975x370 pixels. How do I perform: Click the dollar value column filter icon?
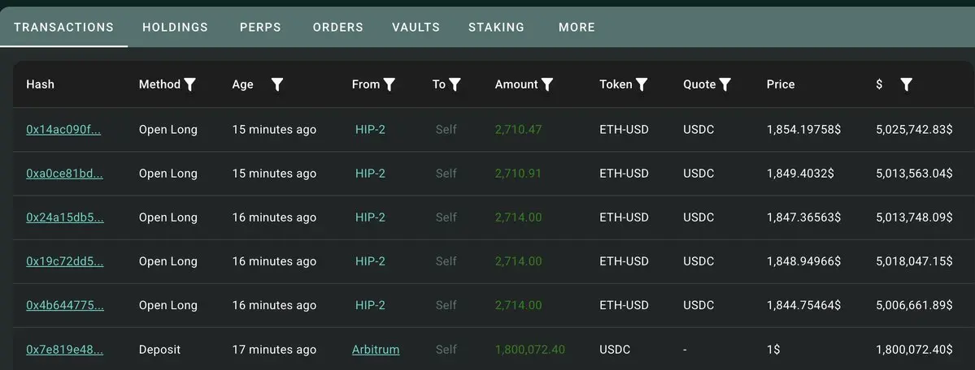tap(907, 84)
